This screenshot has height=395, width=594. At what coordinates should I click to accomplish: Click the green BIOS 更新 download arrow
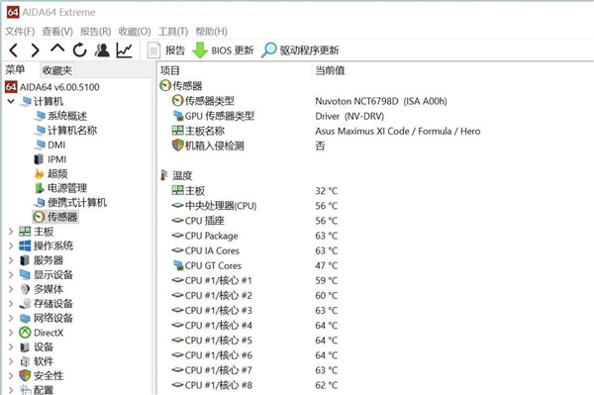point(200,50)
